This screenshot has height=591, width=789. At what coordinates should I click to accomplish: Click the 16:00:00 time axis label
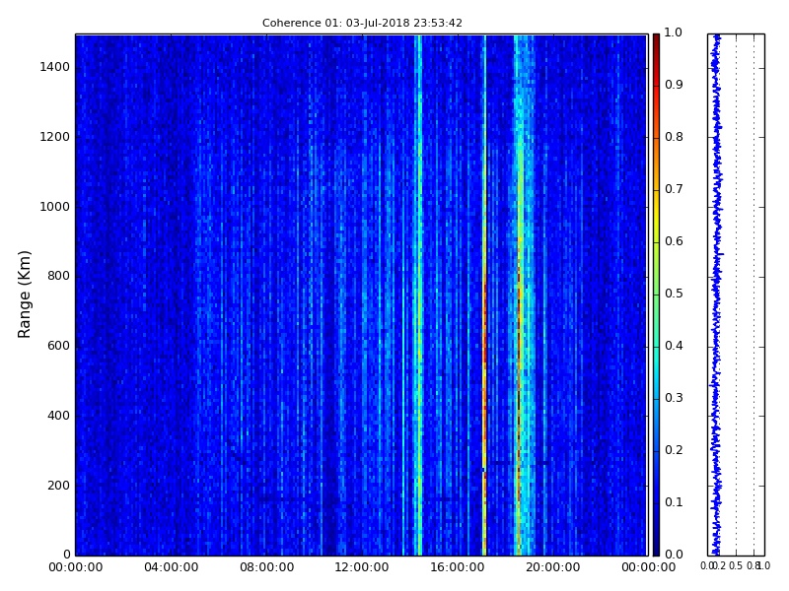point(458,567)
